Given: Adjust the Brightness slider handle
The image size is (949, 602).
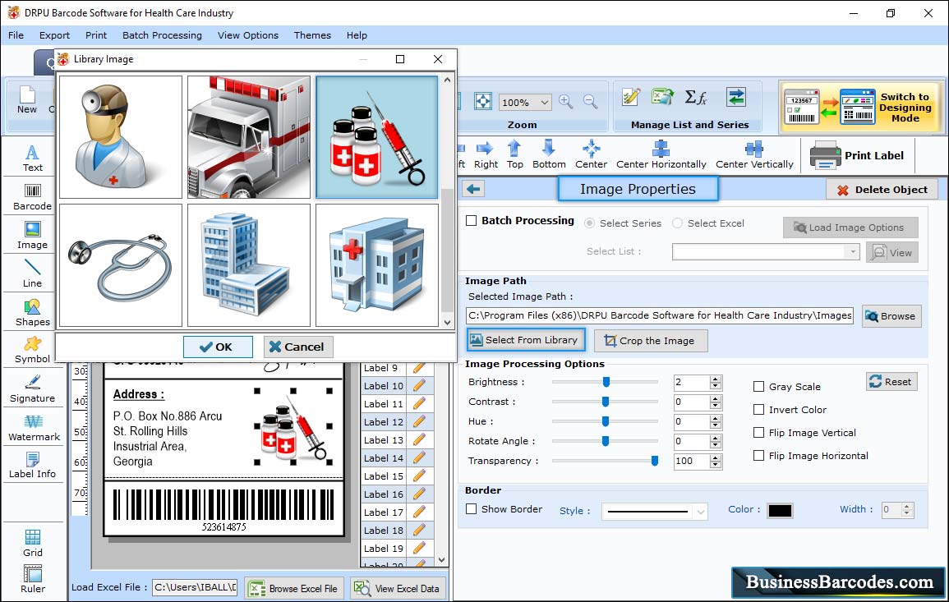Looking at the screenshot, I should coord(606,382).
